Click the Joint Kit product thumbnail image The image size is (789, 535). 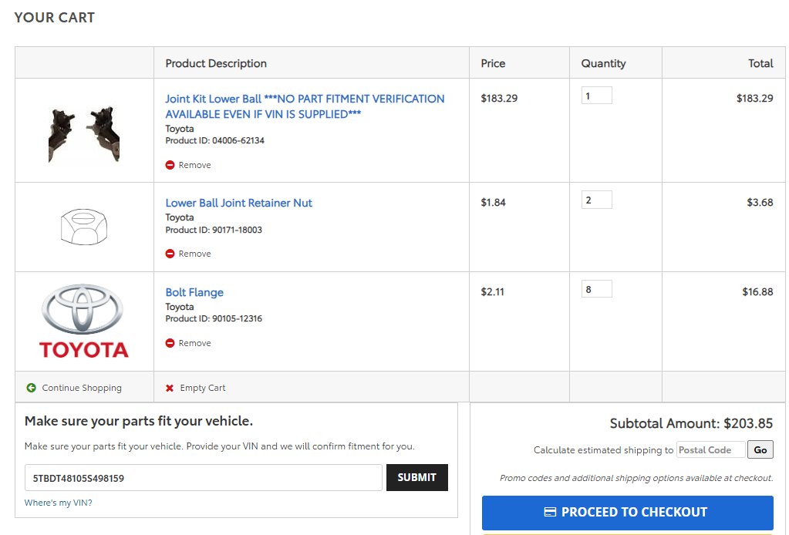[84, 134]
